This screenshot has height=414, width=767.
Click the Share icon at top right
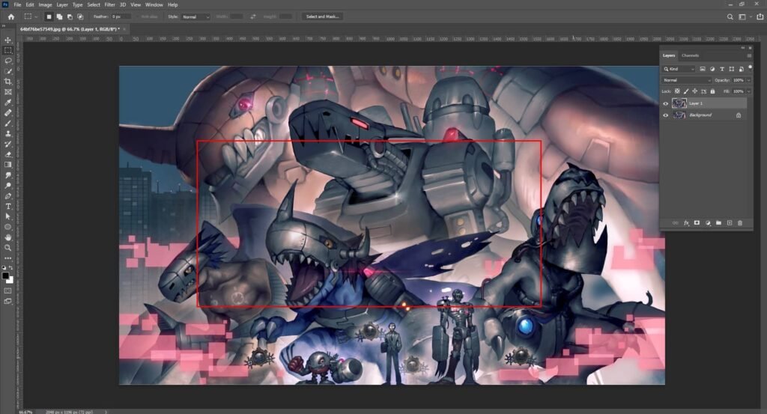click(760, 16)
